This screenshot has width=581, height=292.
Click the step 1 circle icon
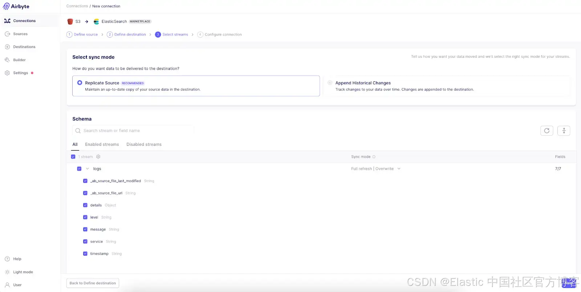click(69, 34)
